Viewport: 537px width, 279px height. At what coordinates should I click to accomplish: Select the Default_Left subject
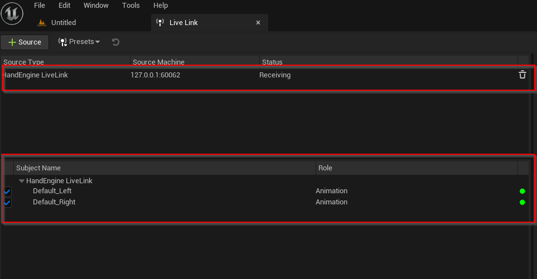click(x=52, y=191)
